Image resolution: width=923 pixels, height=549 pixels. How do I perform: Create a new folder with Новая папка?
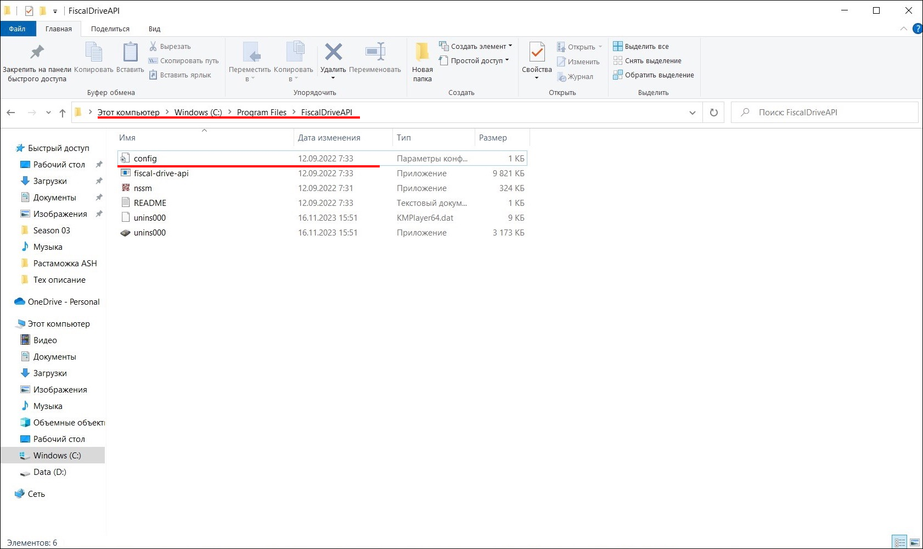point(422,61)
